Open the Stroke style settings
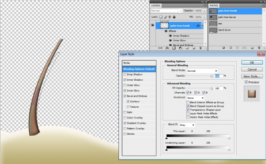The image size is (266, 164). pyautogui.click(x=131, y=134)
